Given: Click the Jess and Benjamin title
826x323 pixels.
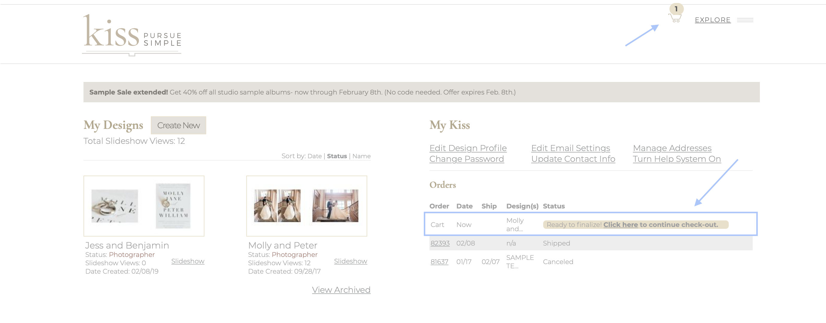Looking at the screenshot, I should (x=127, y=245).
